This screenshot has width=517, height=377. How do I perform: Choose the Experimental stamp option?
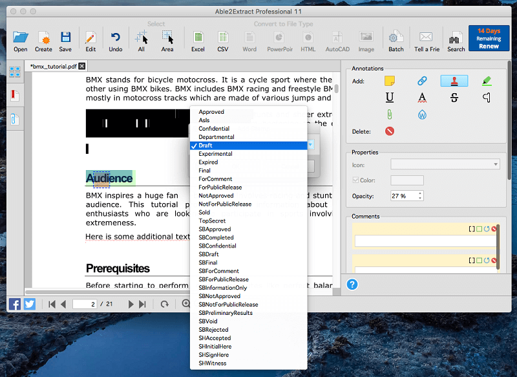[x=249, y=154]
